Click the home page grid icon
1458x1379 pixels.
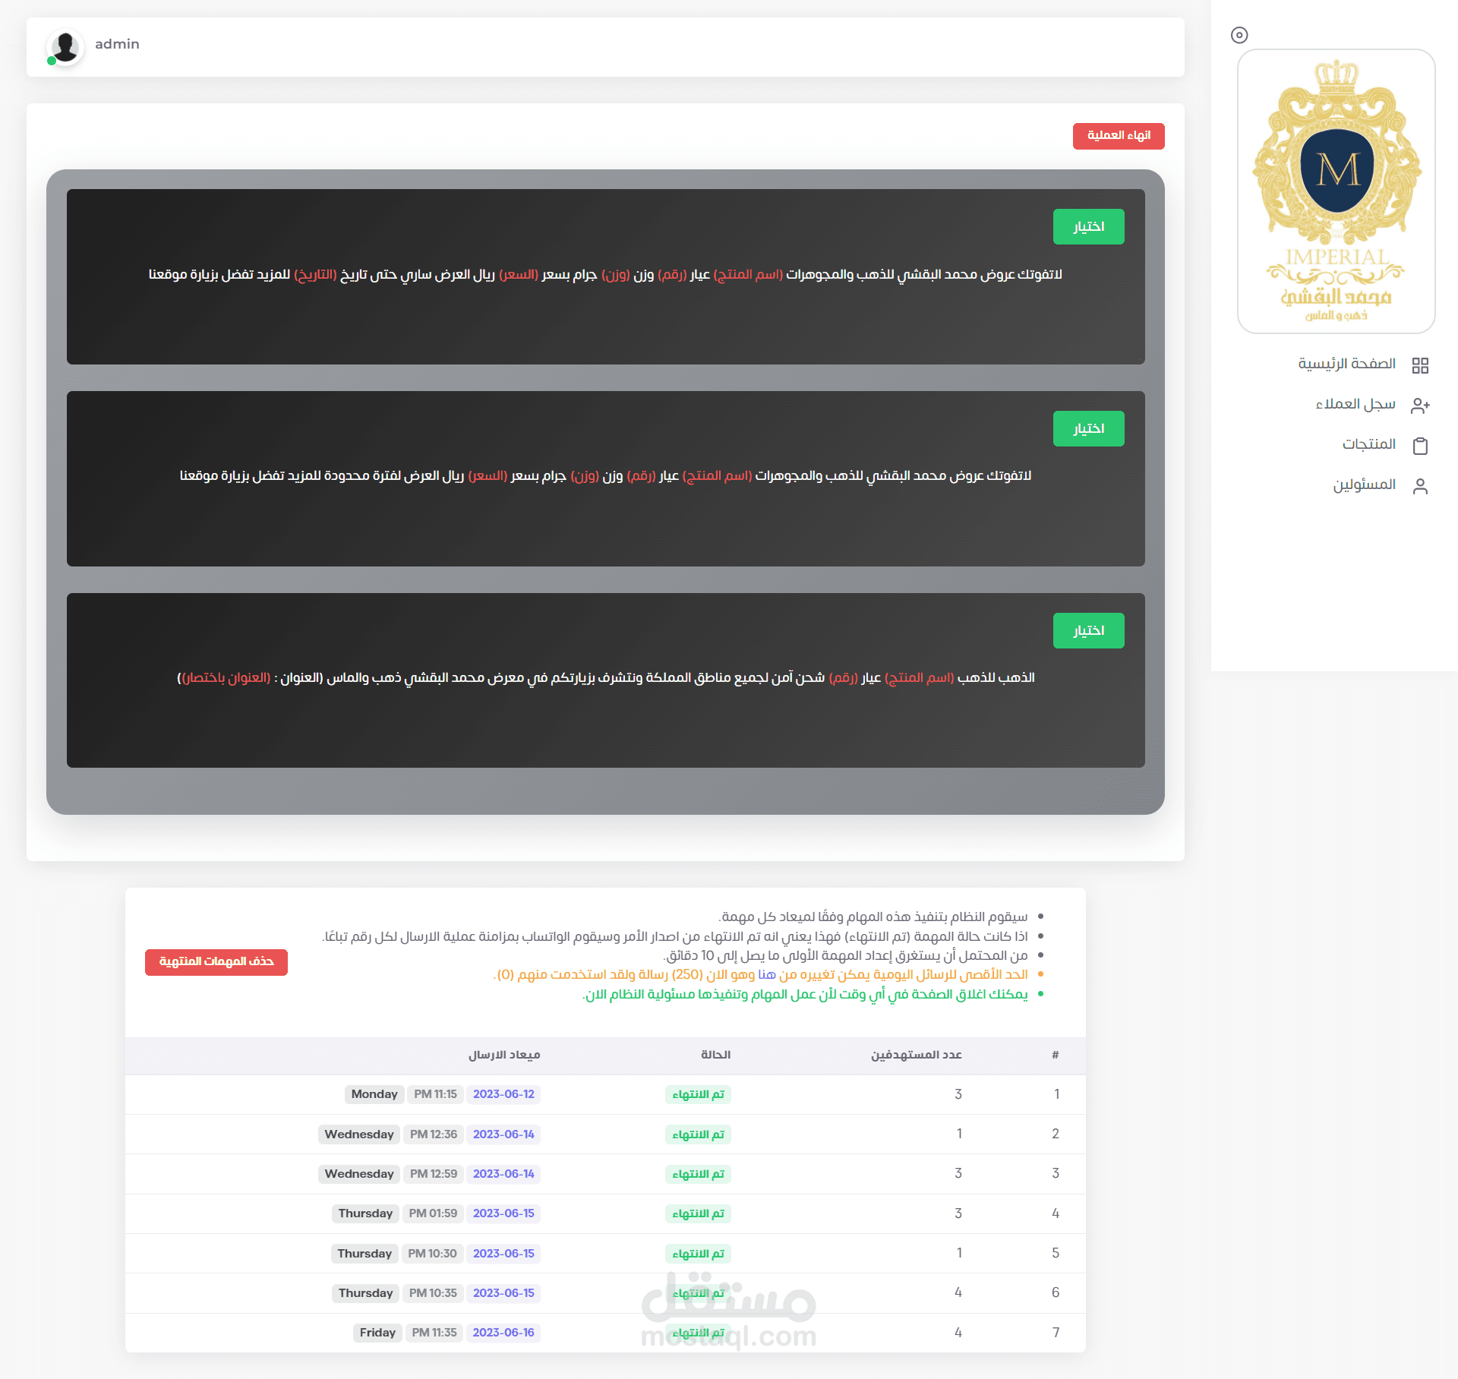pyautogui.click(x=1420, y=365)
